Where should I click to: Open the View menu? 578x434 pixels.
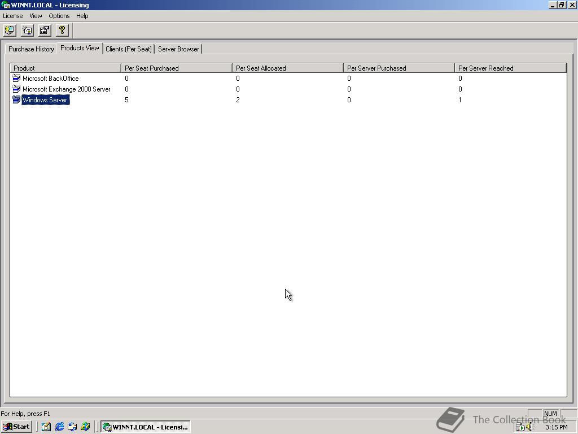tap(36, 16)
